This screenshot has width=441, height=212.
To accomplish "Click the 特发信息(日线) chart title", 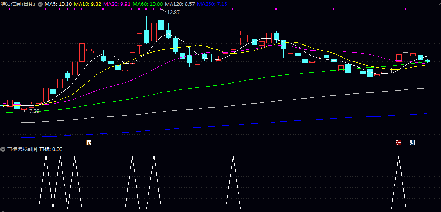I will 18,4.
